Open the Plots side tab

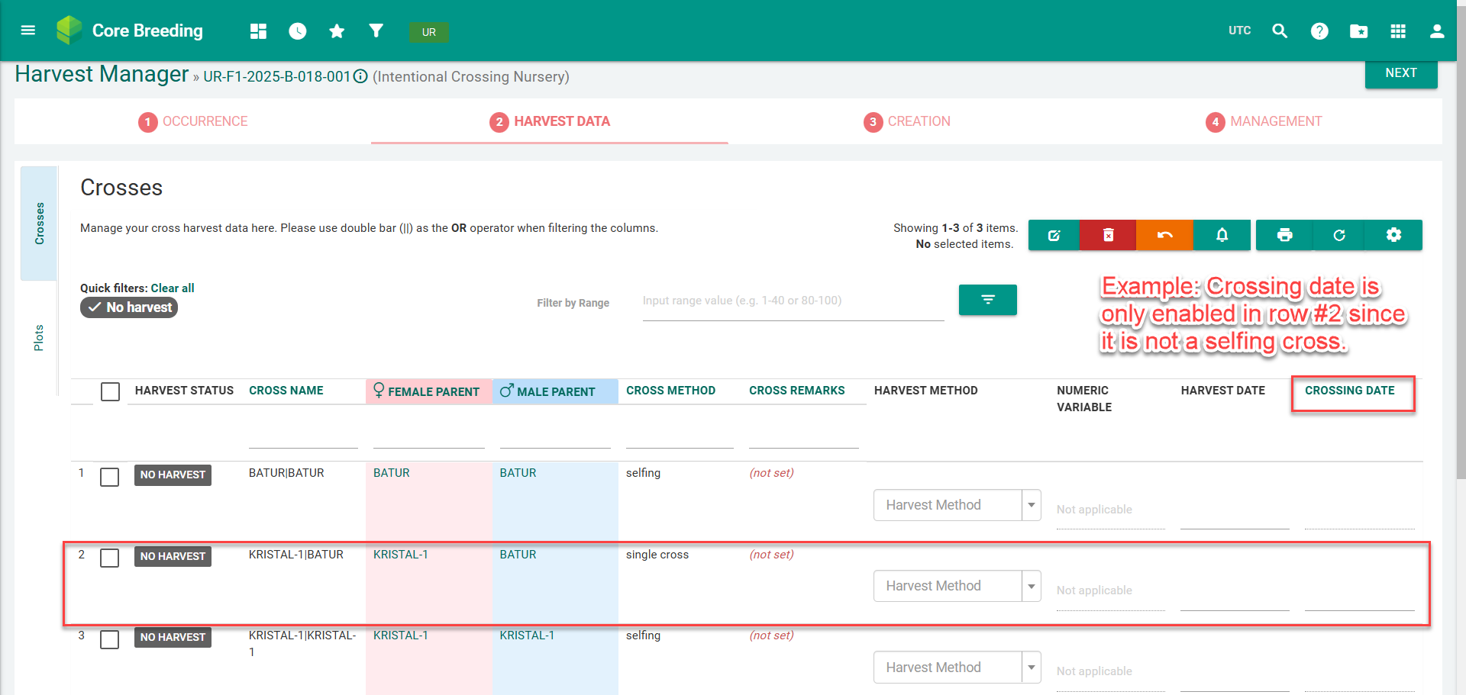39,337
